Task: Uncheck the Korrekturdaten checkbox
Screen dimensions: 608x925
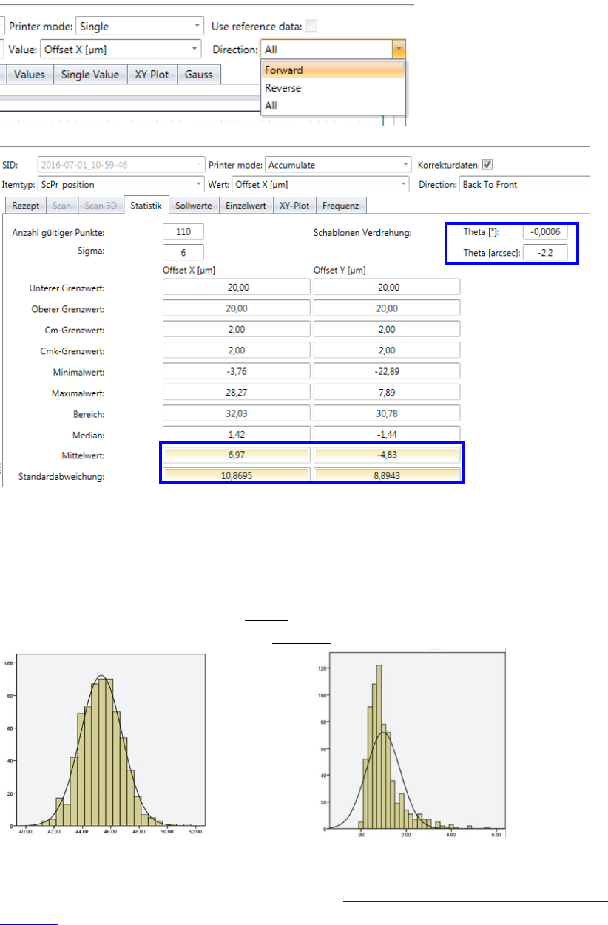Action: coord(487,165)
